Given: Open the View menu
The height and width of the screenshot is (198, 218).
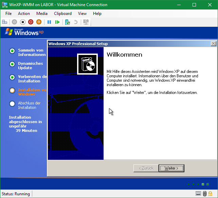Looking at the screenshot, I should point(82,14).
